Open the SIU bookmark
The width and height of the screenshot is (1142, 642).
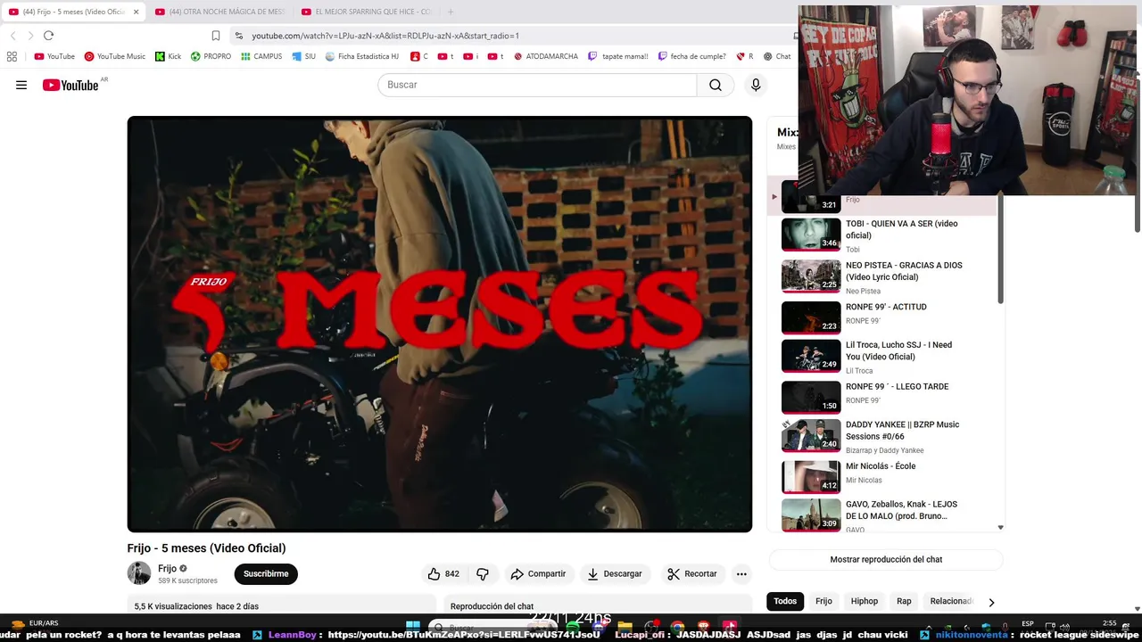(x=304, y=56)
